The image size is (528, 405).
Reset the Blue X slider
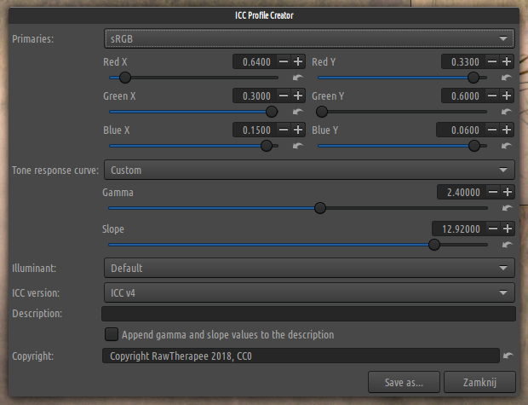[298, 146]
